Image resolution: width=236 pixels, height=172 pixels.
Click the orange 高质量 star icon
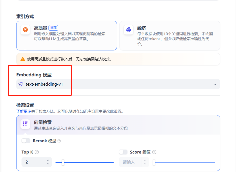25,30
